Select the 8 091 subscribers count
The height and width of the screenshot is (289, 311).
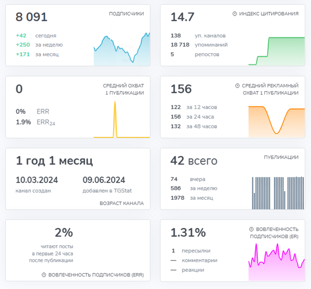pyautogui.click(x=32, y=17)
